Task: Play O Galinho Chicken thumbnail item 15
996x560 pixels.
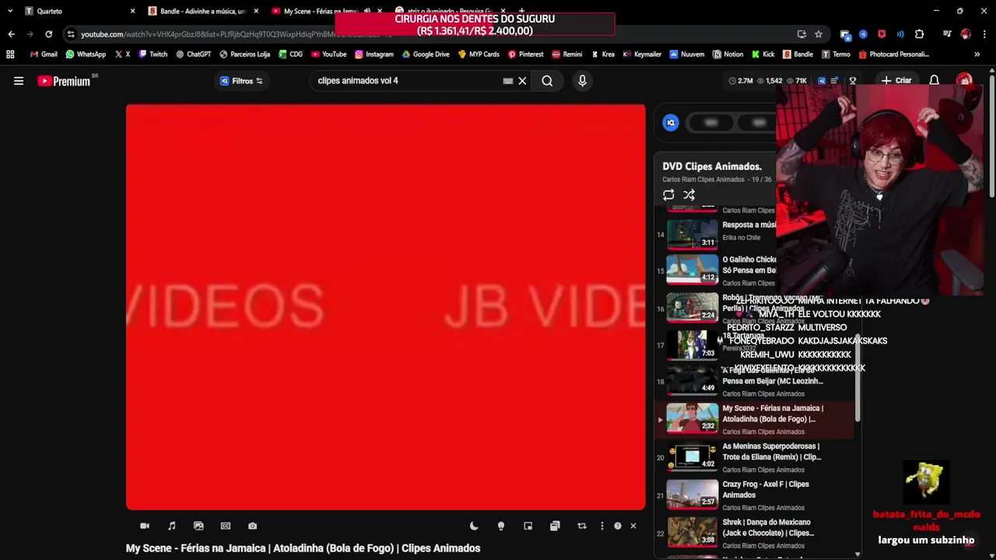Action: 693,269
